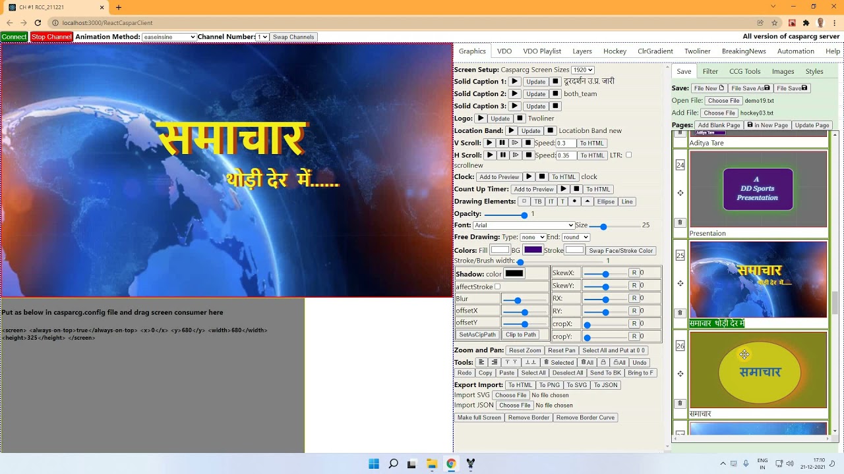The height and width of the screenshot is (474, 844).
Task: Play the Logo graphic
Action: point(481,118)
